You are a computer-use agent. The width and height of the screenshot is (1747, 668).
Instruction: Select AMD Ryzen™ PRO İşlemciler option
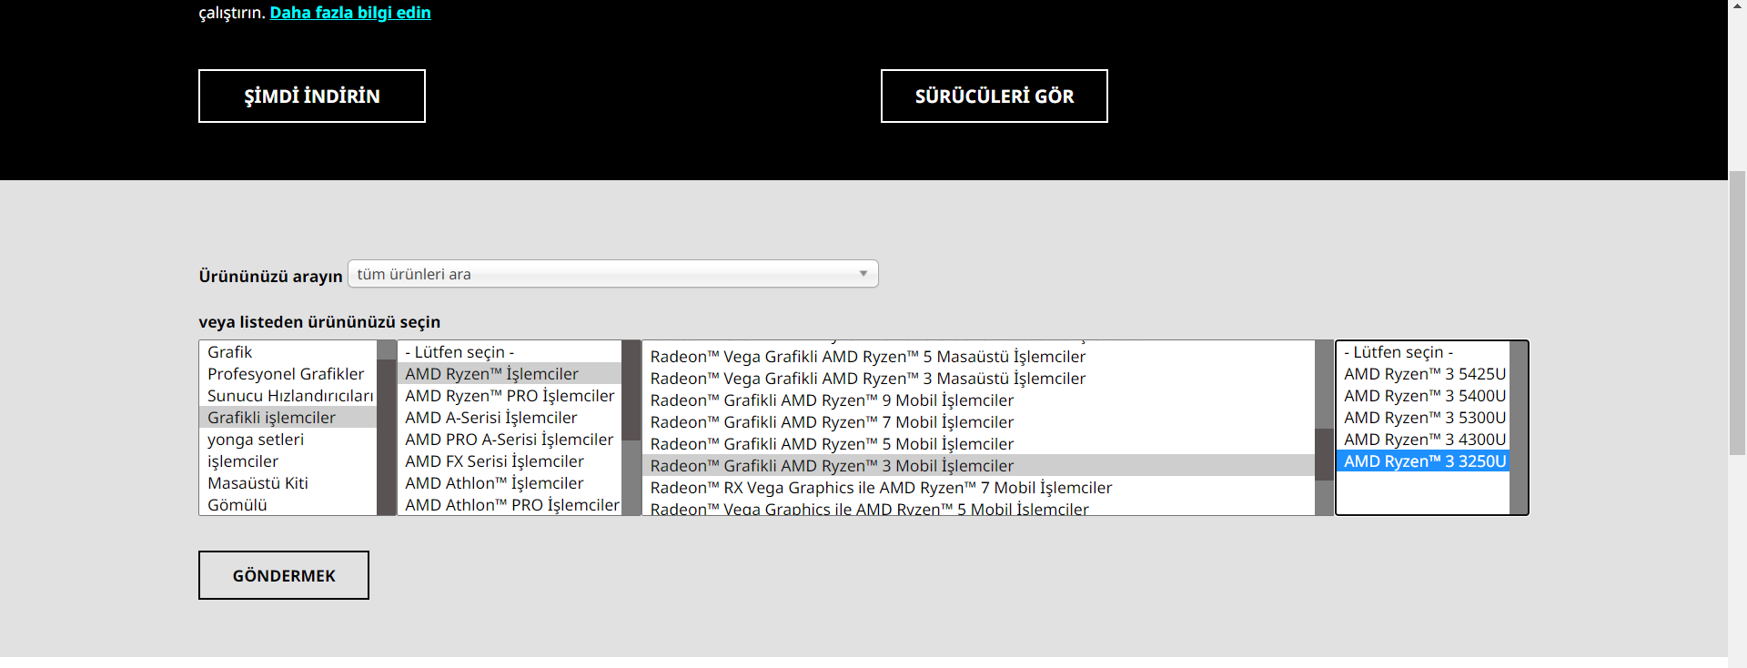click(x=510, y=396)
